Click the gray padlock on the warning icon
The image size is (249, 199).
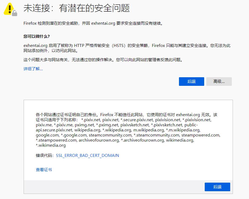click(x=14, y=13)
